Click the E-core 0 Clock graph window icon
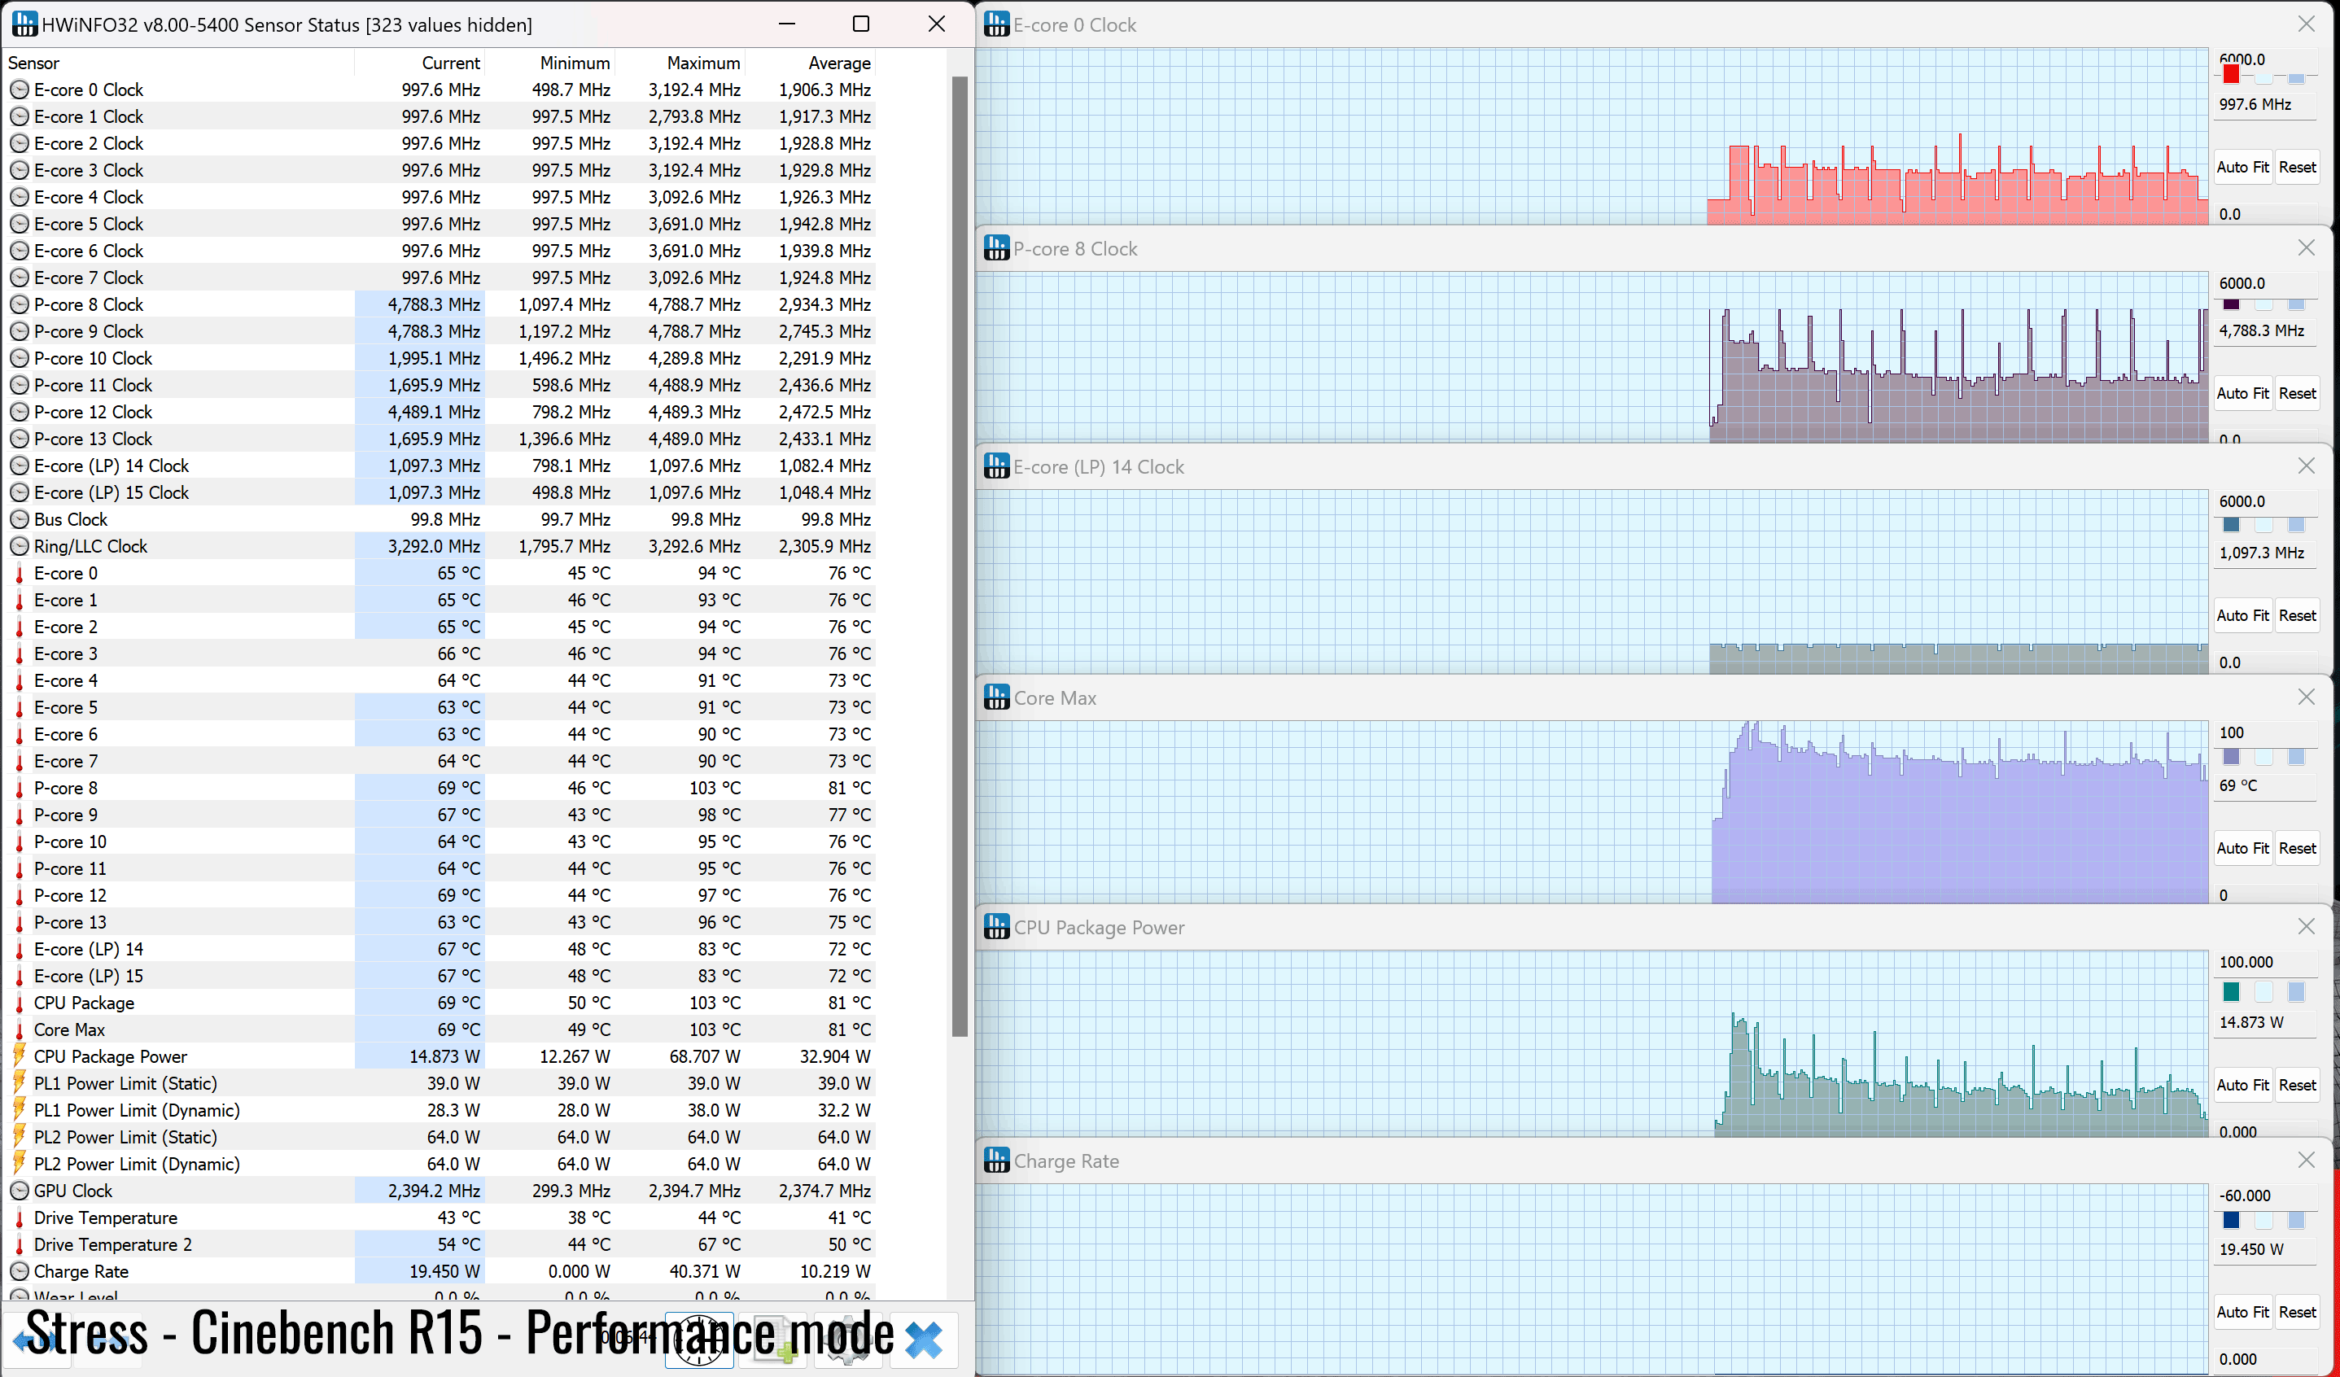The image size is (2340, 1377). [996, 24]
